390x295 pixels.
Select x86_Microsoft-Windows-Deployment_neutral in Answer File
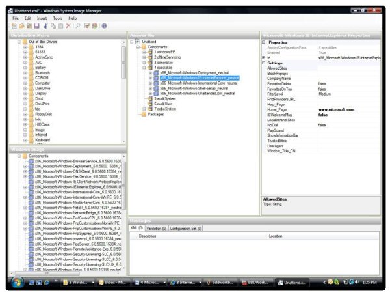194,73
